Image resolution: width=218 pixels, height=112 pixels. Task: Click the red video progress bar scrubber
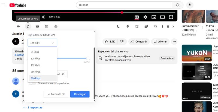122,13
